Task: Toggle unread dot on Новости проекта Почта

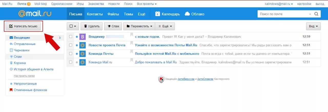Action: pyautogui.click(x=77, y=45)
